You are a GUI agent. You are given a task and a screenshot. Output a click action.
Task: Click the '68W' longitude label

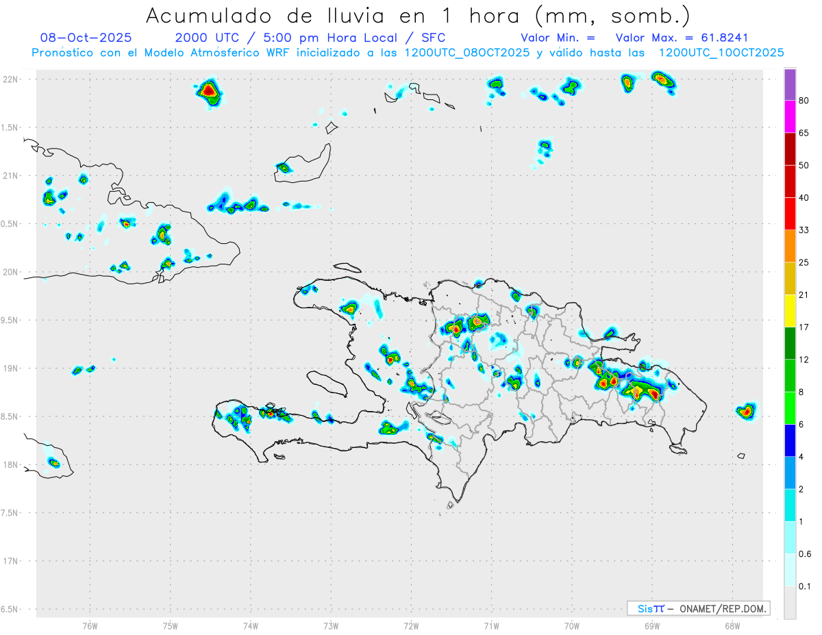pyautogui.click(x=732, y=625)
